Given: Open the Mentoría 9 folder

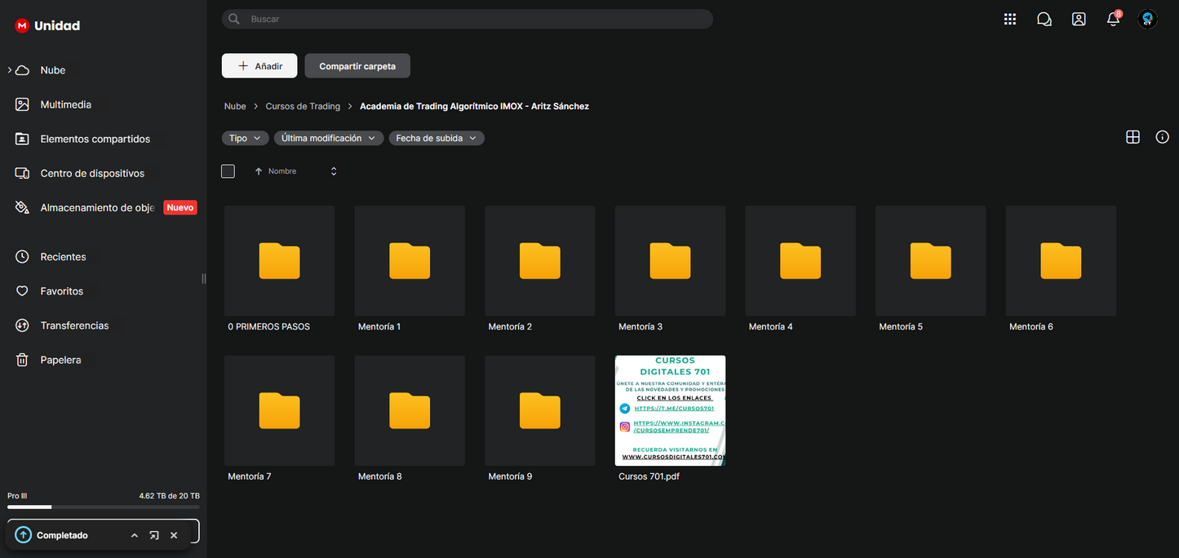Looking at the screenshot, I should 540,410.
